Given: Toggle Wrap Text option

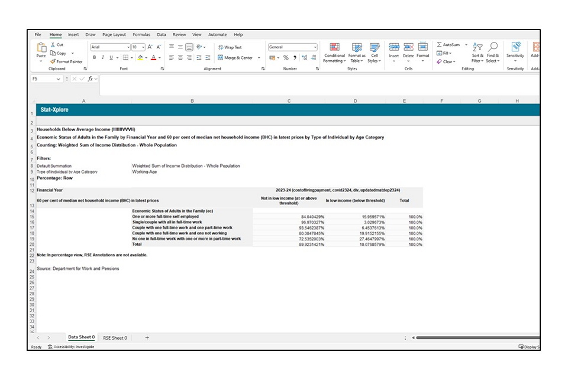Looking at the screenshot, I should 230,47.
